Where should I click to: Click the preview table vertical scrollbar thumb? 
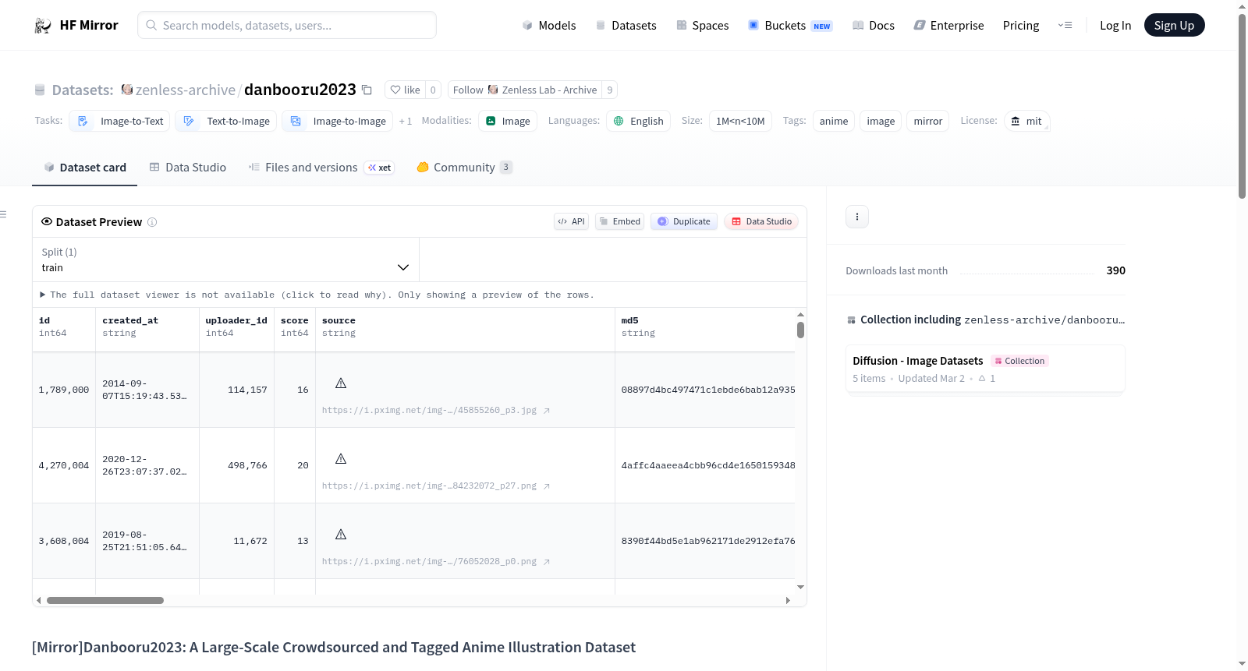(800, 330)
